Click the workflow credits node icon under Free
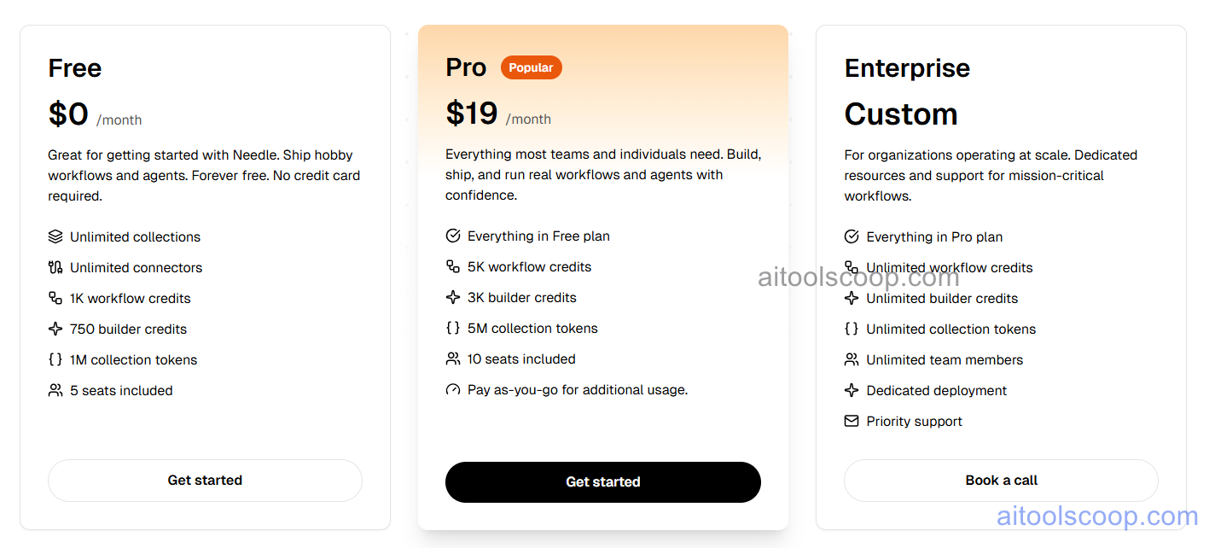 pyautogui.click(x=55, y=298)
